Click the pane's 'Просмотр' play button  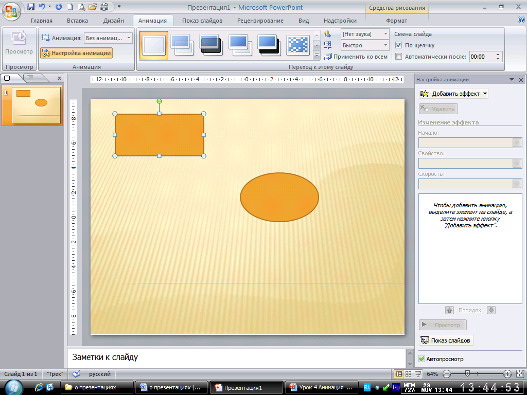point(443,325)
